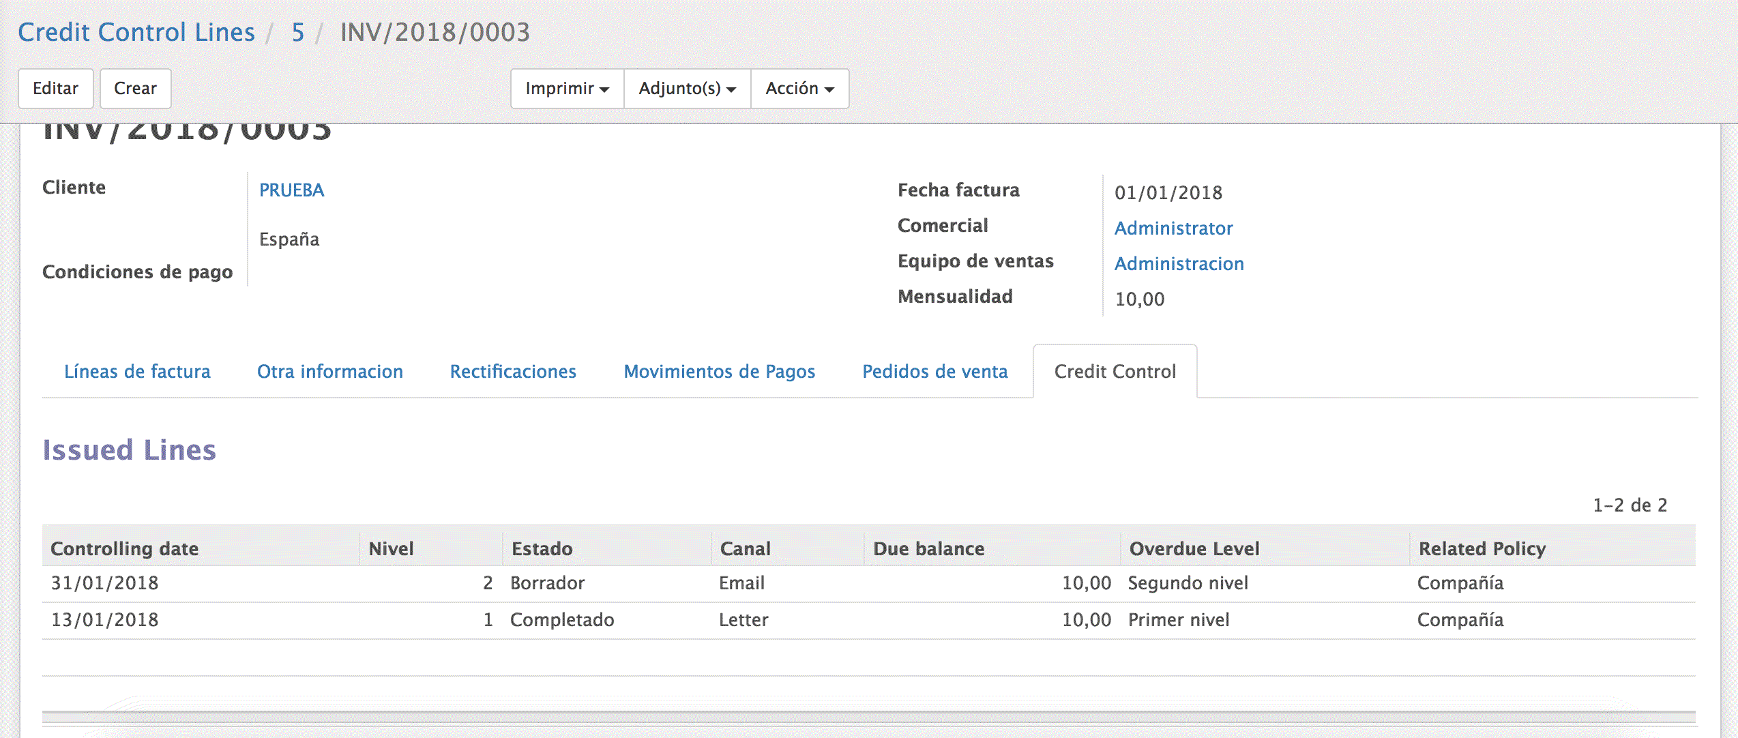This screenshot has height=738, width=1738.
Task: Click the Editar button
Action: 55,89
